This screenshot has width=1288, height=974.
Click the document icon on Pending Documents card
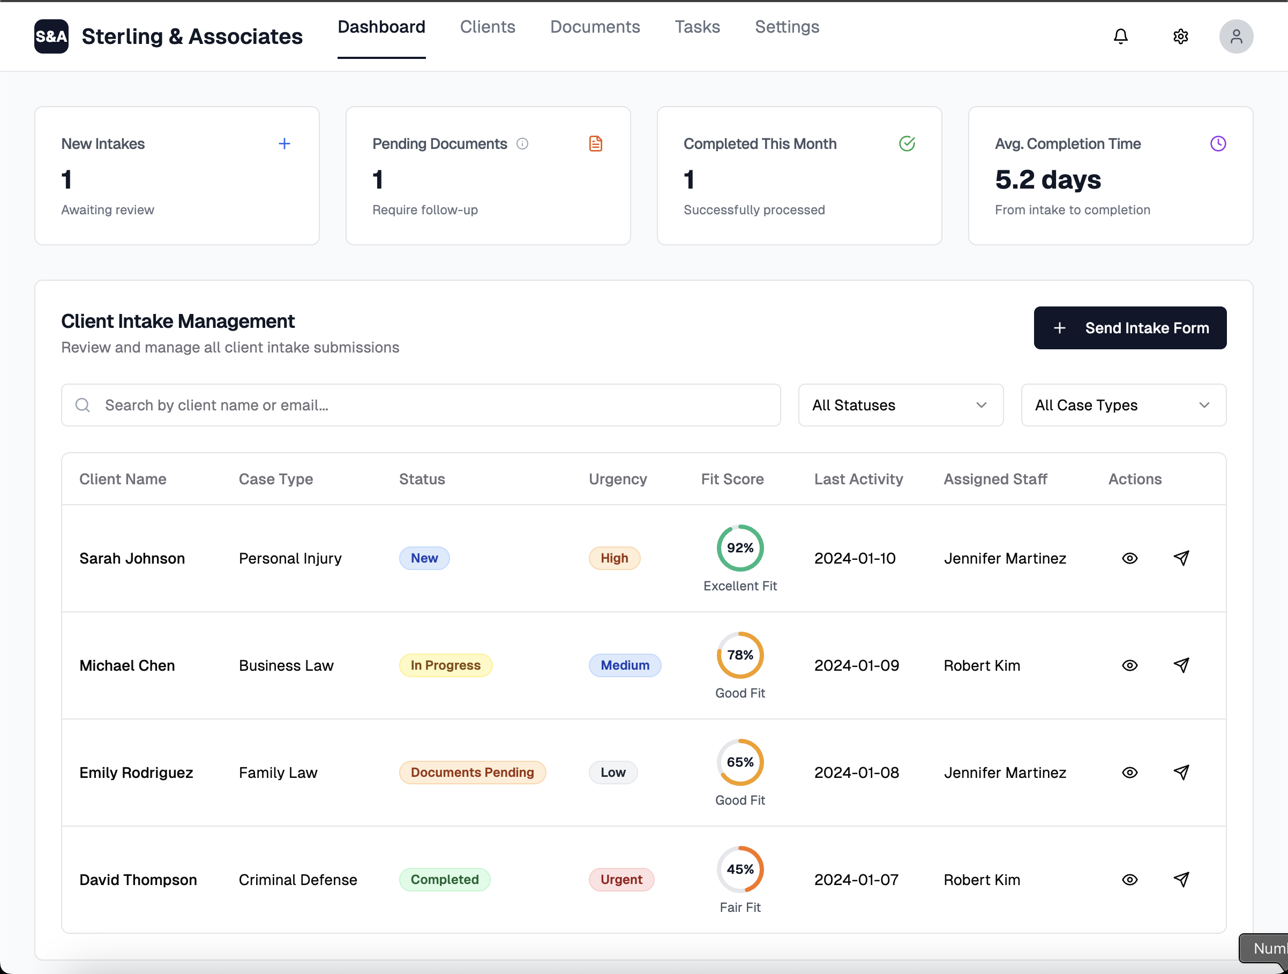pyautogui.click(x=595, y=143)
